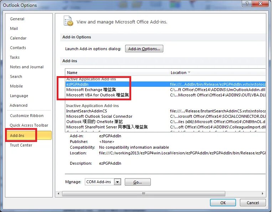Select the Mail category
Image resolution: width=272 pixels, height=212 pixels.
pyautogui.click(x=14, y=28)
